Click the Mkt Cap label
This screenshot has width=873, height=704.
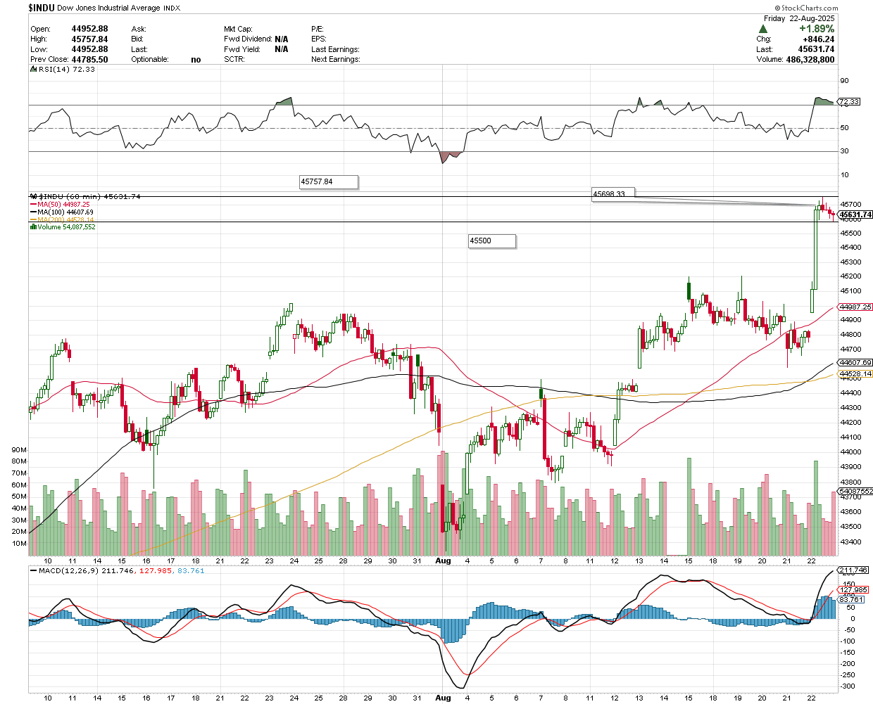click(239, 30)
